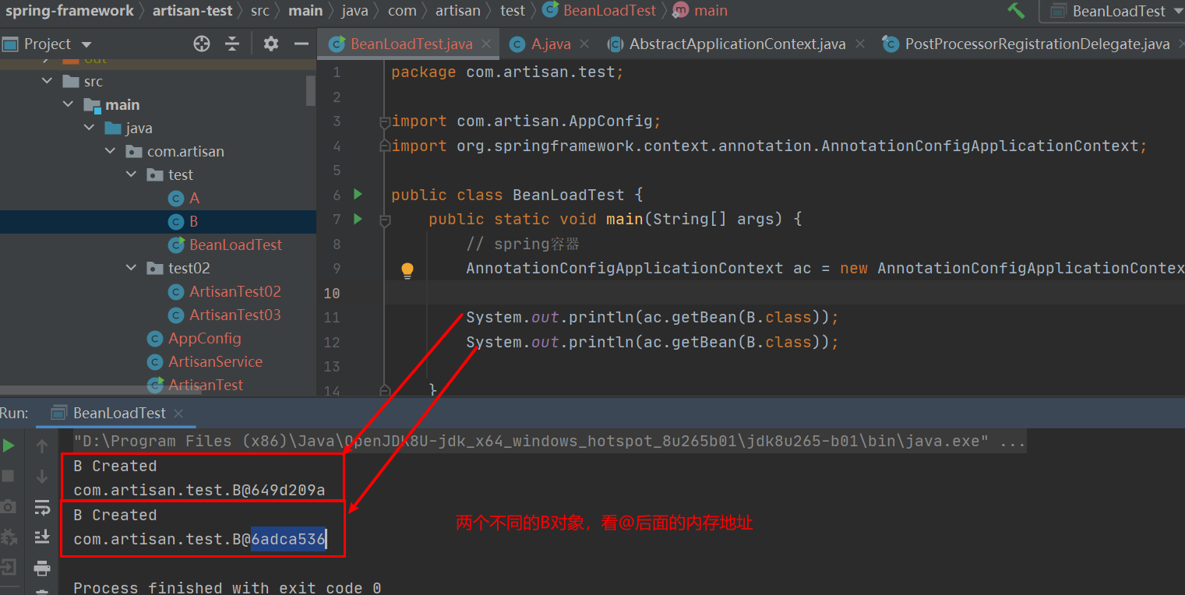1185x595 pixels.
Task: Fold the imports block at line 3
Action: pyautogui.click(x=384, y=122)
